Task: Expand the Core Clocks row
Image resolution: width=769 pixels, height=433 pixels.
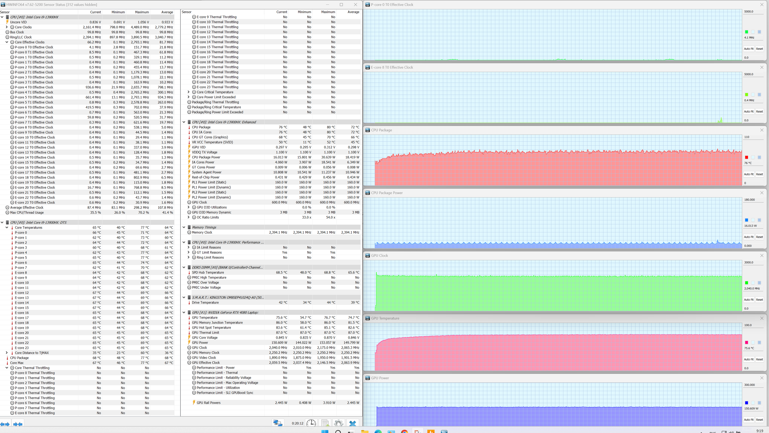Action: point(7,27)
